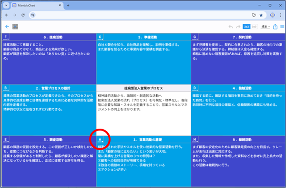Image resolution: width=286 pixels, height=188 pixels.
Task: Focus the browser address bar
Action: (x=142, y=15)
